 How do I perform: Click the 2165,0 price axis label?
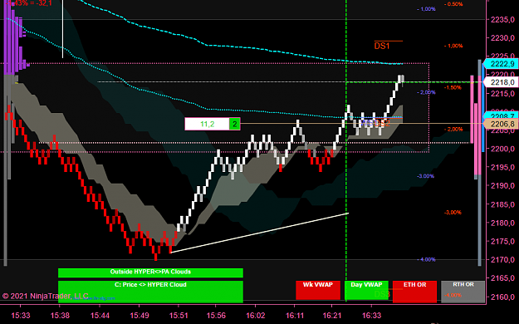click(x=502, y=278)
